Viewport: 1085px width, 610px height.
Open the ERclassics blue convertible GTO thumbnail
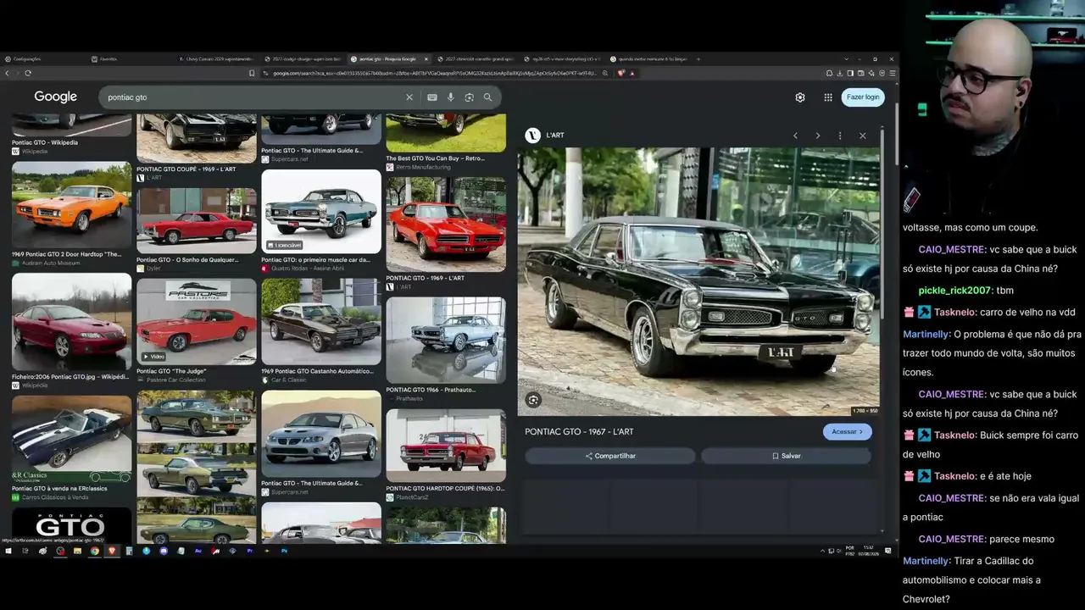click(72, 439)
